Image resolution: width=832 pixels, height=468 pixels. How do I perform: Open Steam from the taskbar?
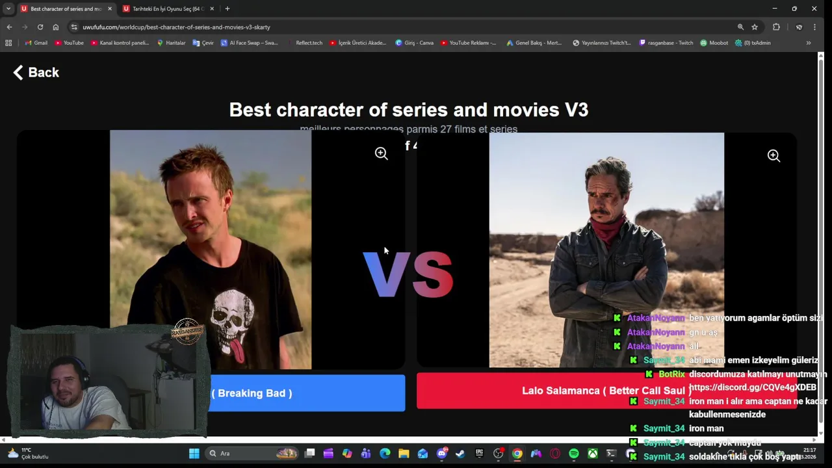point(460,454)
